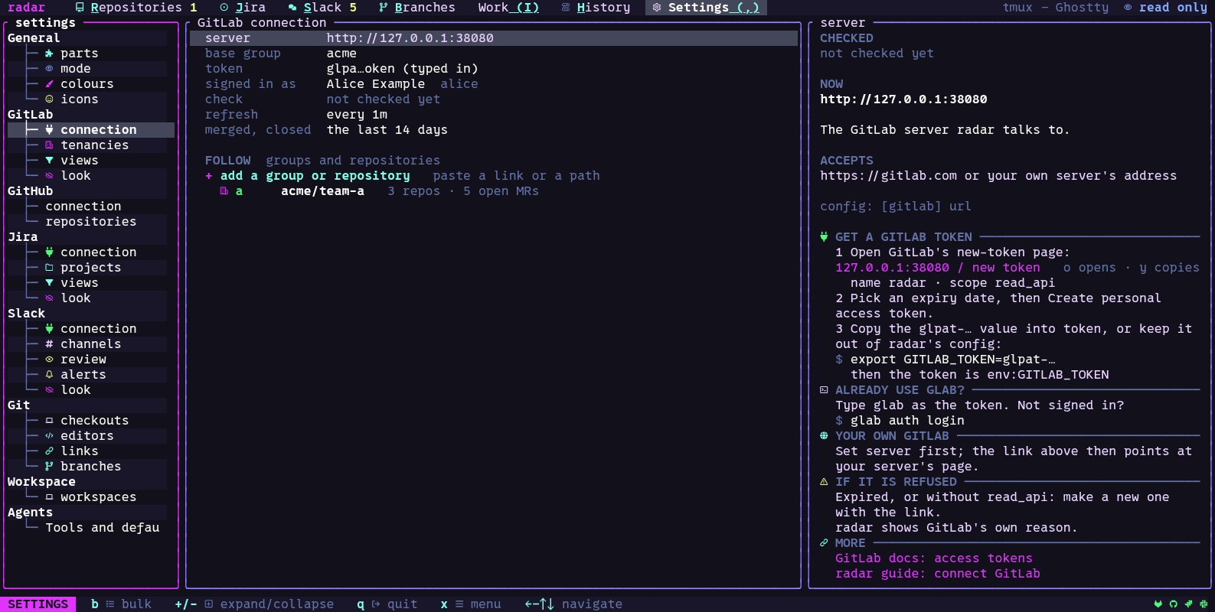Click the GitLab connection plug icon

[x=49, y=130]
